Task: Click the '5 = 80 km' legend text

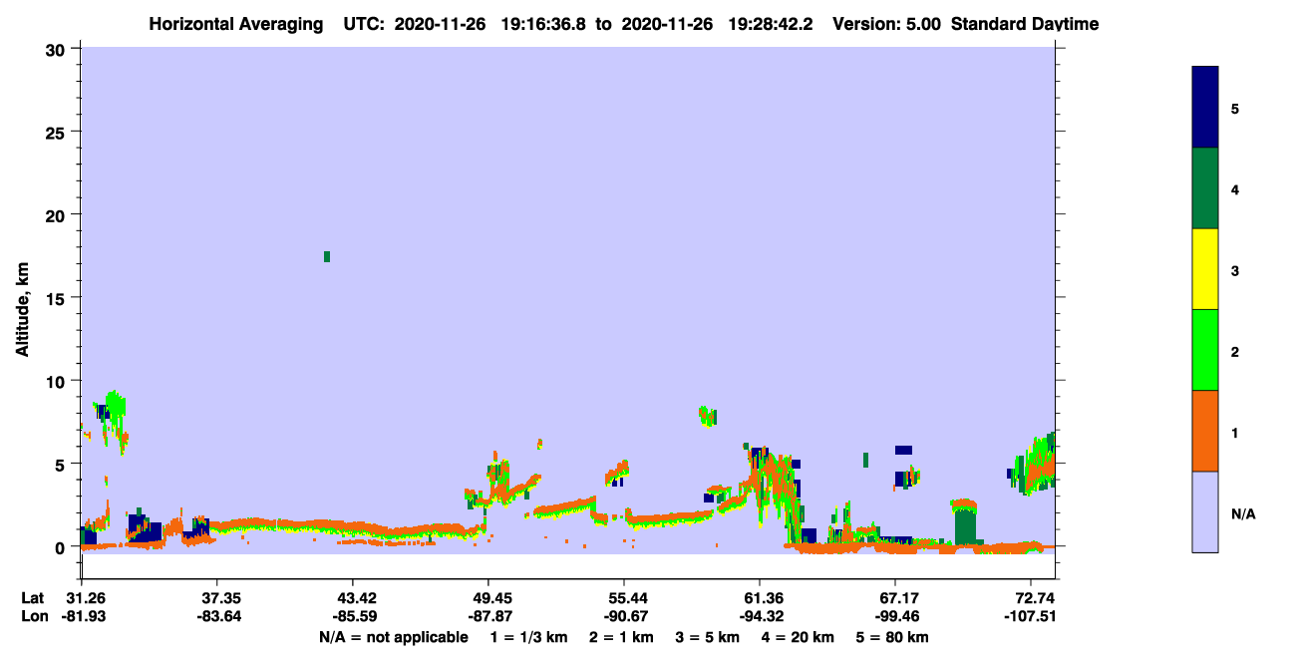Action: click(x=892, y=637)
